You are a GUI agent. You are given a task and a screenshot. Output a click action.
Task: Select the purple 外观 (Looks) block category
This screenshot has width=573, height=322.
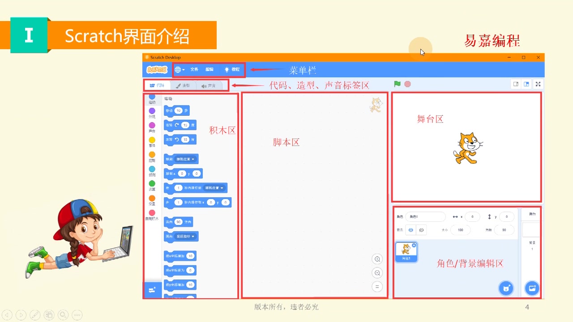click(x=152, y=113)
